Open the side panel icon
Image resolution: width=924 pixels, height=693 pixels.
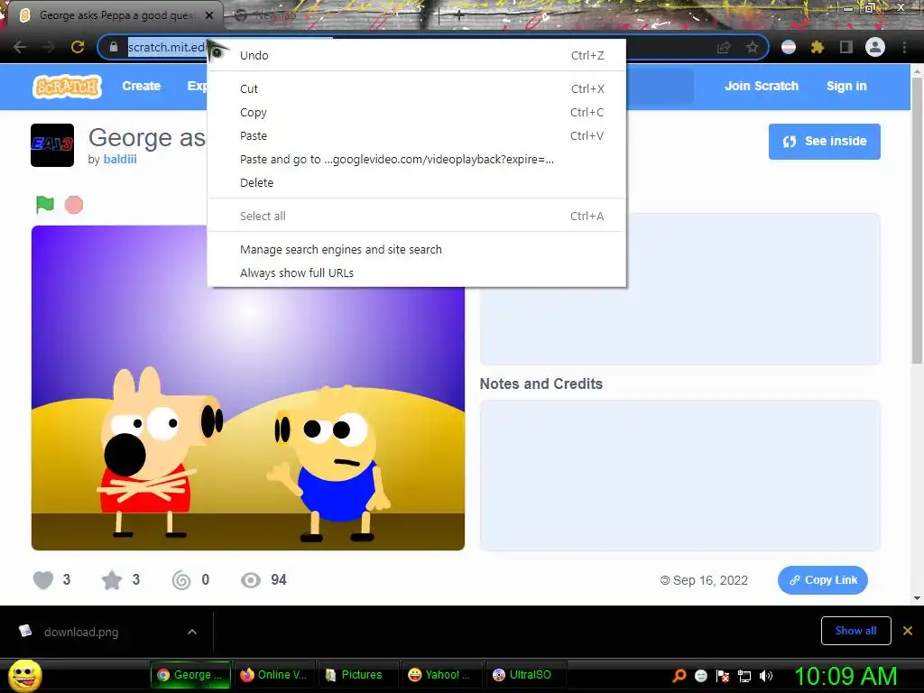845,47
